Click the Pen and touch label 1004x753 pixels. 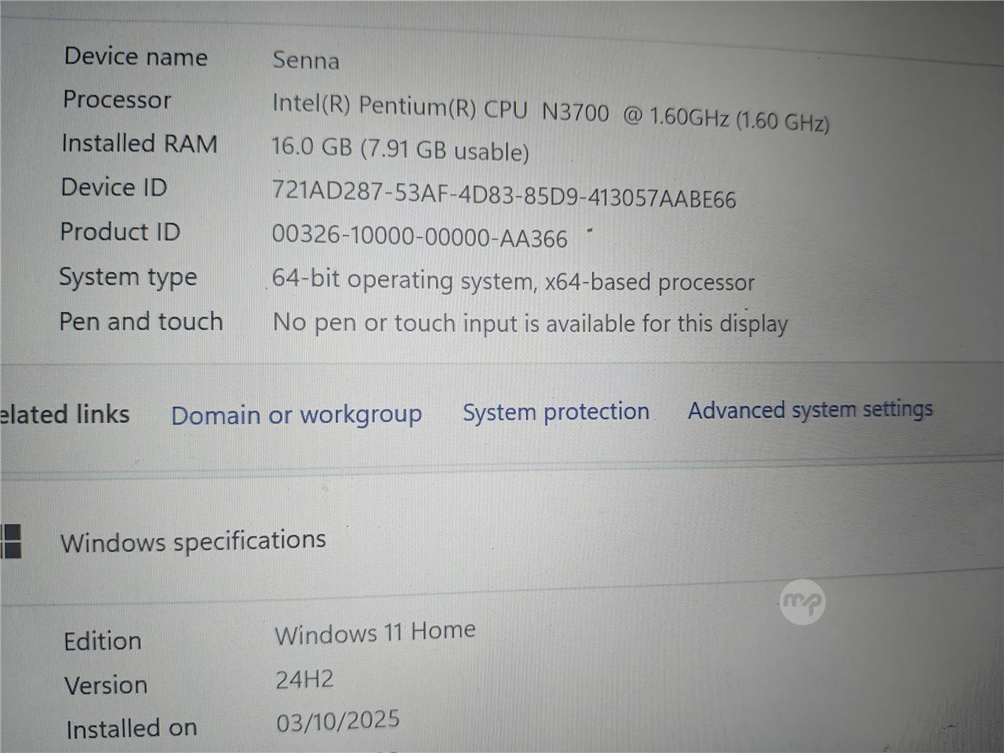[141, 322]
